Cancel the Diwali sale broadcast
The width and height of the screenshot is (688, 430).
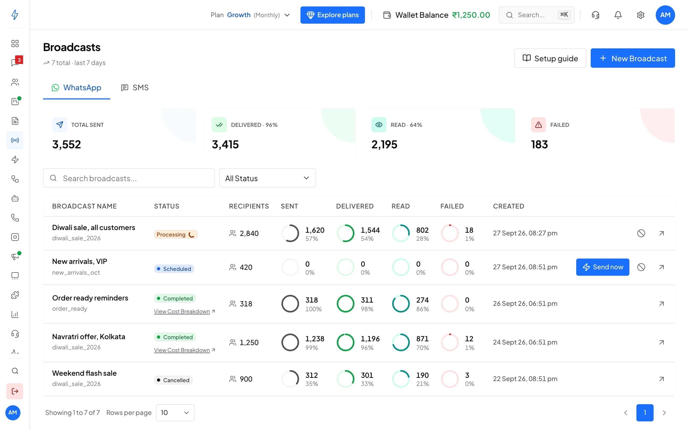pyautogui.click(x=641, y=233)
